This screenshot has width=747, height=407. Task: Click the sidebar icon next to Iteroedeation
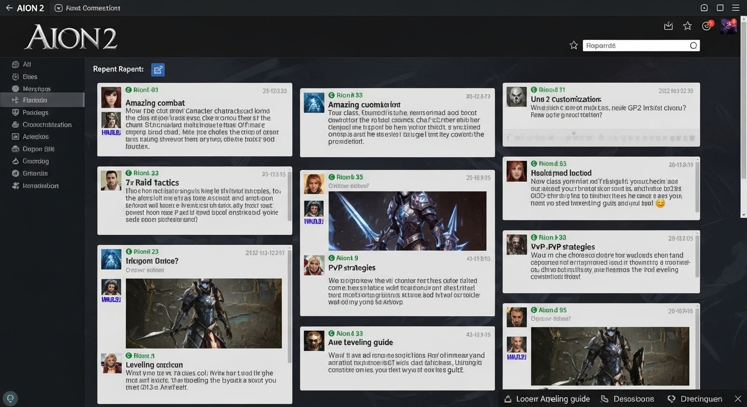pos(15,185)
